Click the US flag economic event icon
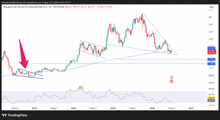This screenshot has width=220, height=120. (x=171, y=81)
